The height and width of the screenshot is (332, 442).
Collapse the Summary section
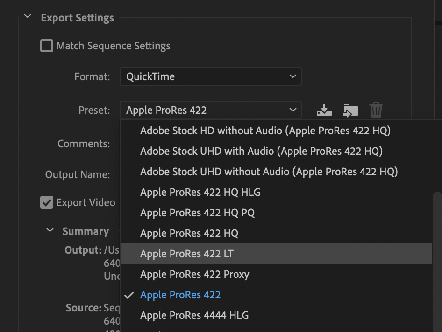tap(50, 231)
